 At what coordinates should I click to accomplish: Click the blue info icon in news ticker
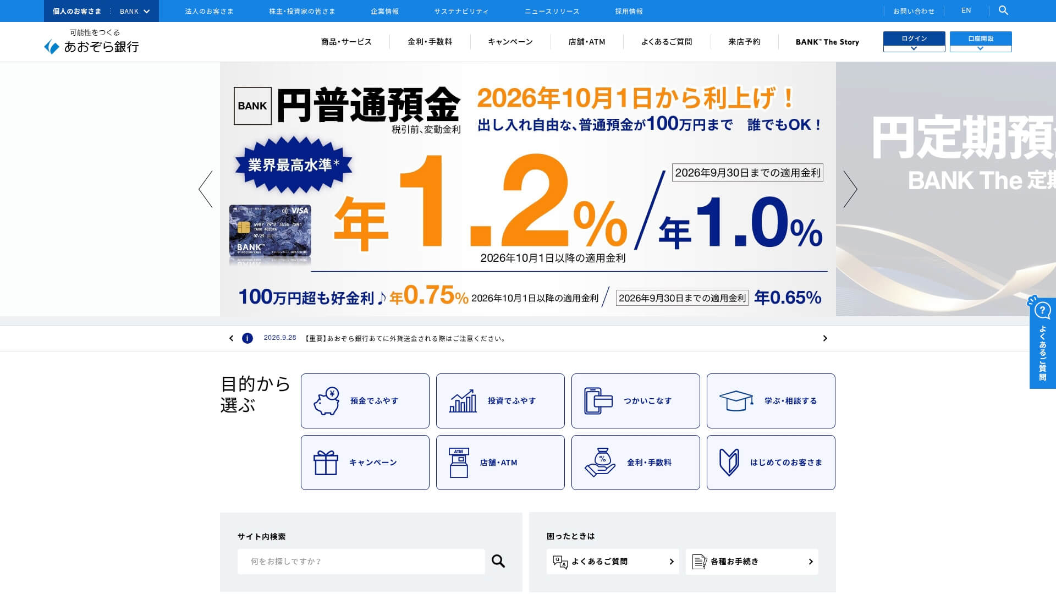coord(248,338)
